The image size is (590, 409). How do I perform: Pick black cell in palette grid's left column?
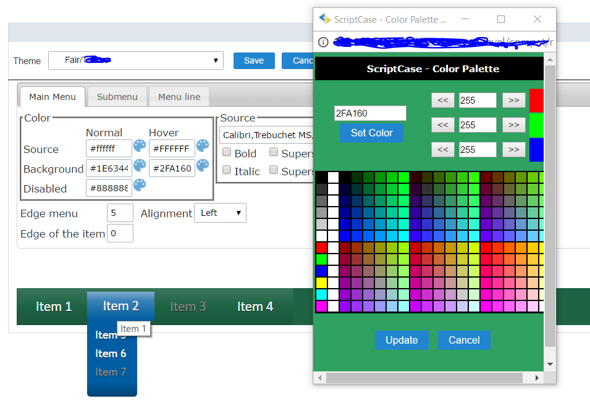point(321,177)
